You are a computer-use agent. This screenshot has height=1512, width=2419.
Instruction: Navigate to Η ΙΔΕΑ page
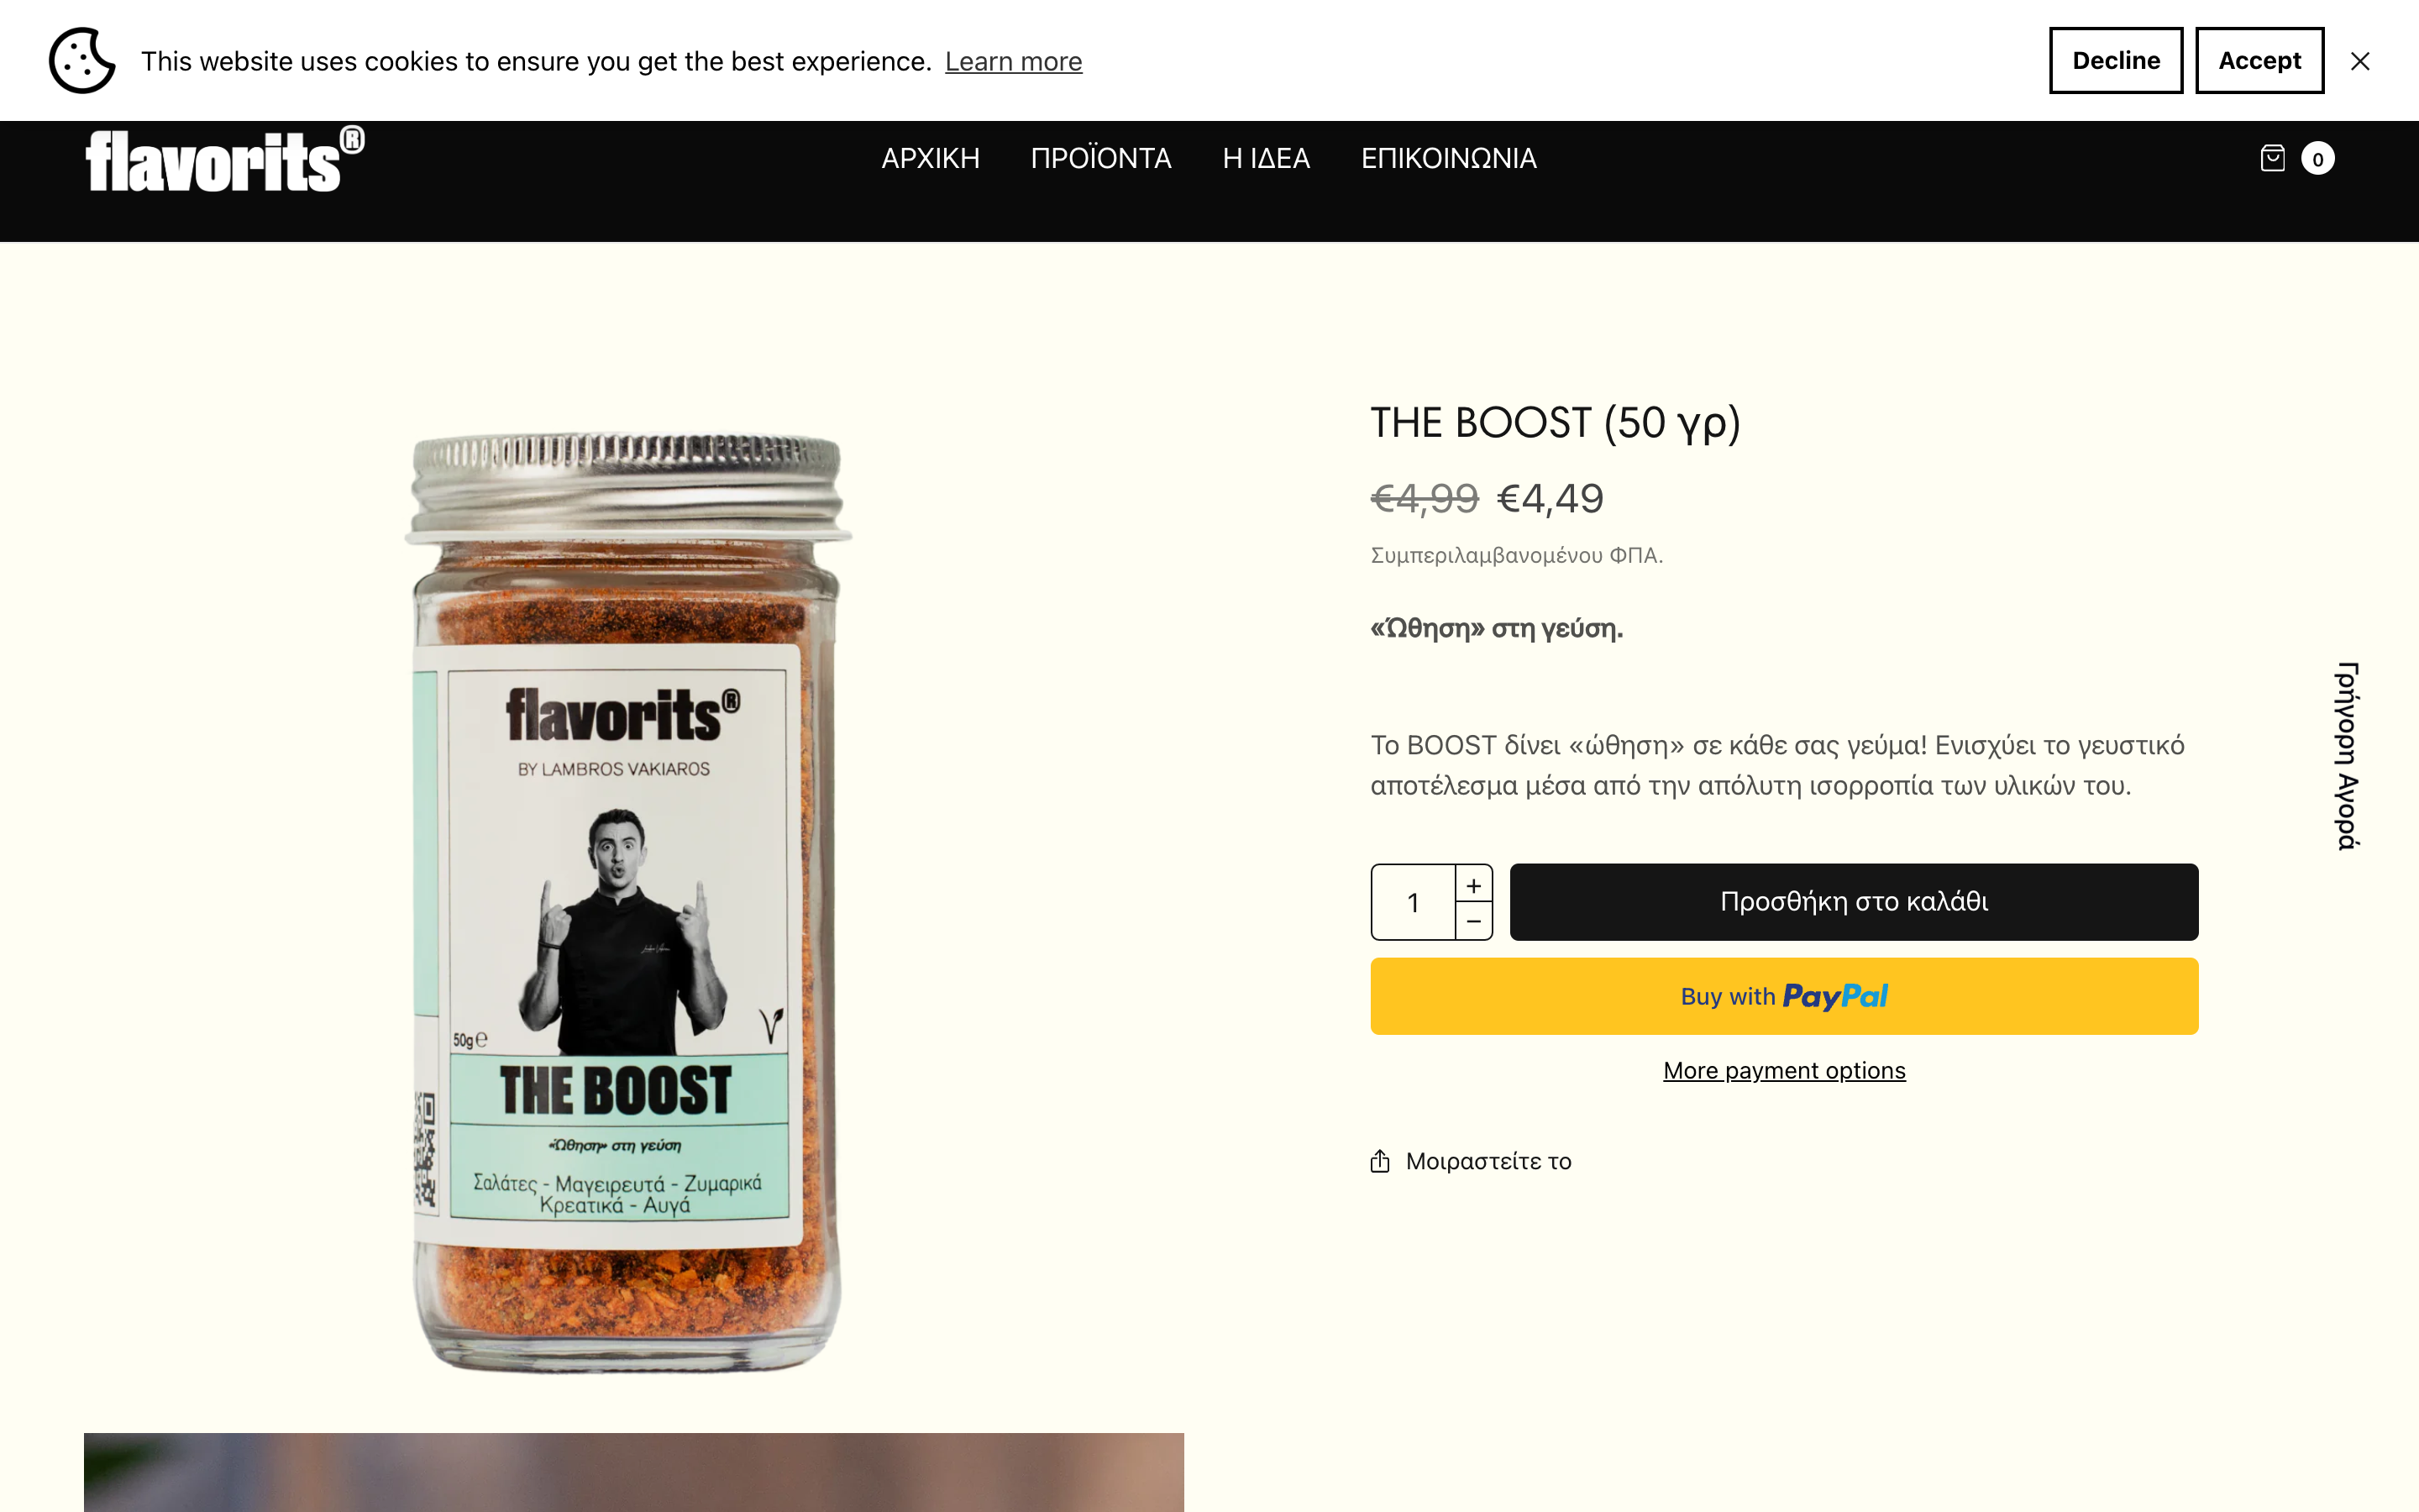pos(1267,158)
